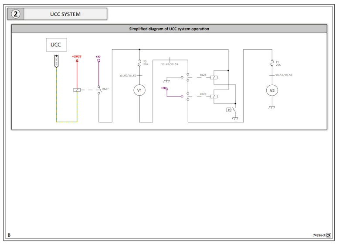
Task: Select the V1 fan motor circle
Action: click(x=139, y=90)
